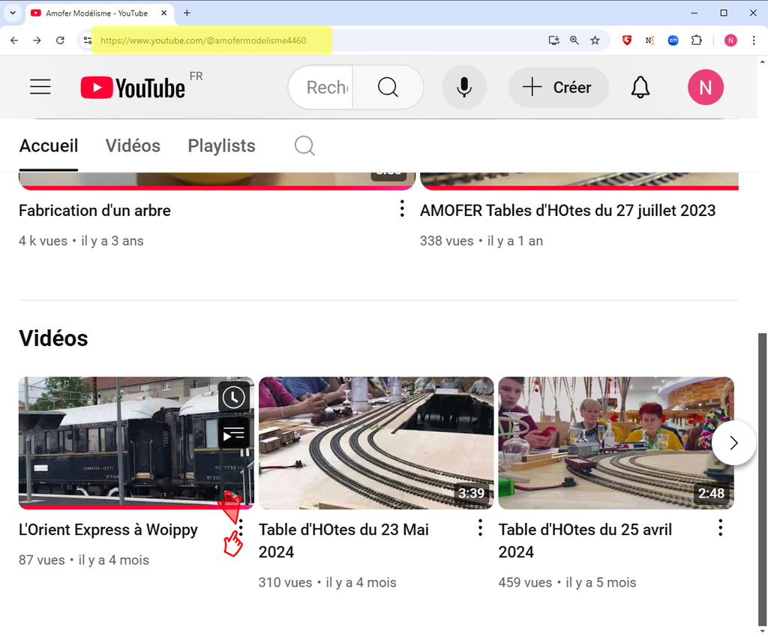
Task: Open AMOFER Tables d'HOtes 27 juillet 2023
Action: (567, 211)
